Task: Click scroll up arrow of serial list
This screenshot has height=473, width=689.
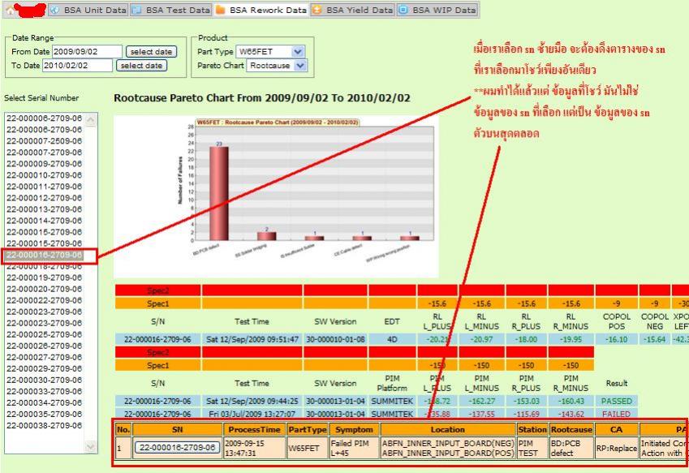Action: [91, 119]
